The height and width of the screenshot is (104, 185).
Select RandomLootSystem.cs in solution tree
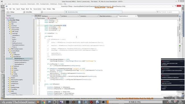coord(21,62)
